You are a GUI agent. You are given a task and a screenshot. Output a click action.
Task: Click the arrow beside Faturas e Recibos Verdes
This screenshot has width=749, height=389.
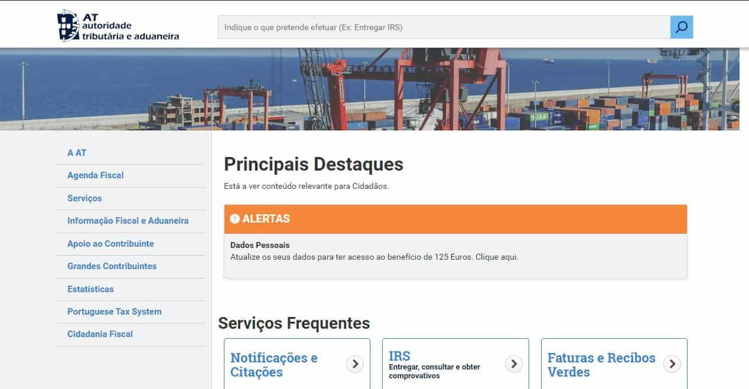pyautogui.click(x=672, y=364)
